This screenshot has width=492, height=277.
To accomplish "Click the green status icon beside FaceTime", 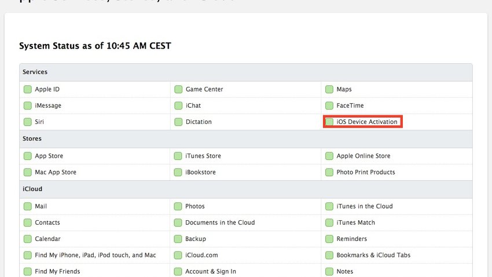I will (x=329, y=105).
